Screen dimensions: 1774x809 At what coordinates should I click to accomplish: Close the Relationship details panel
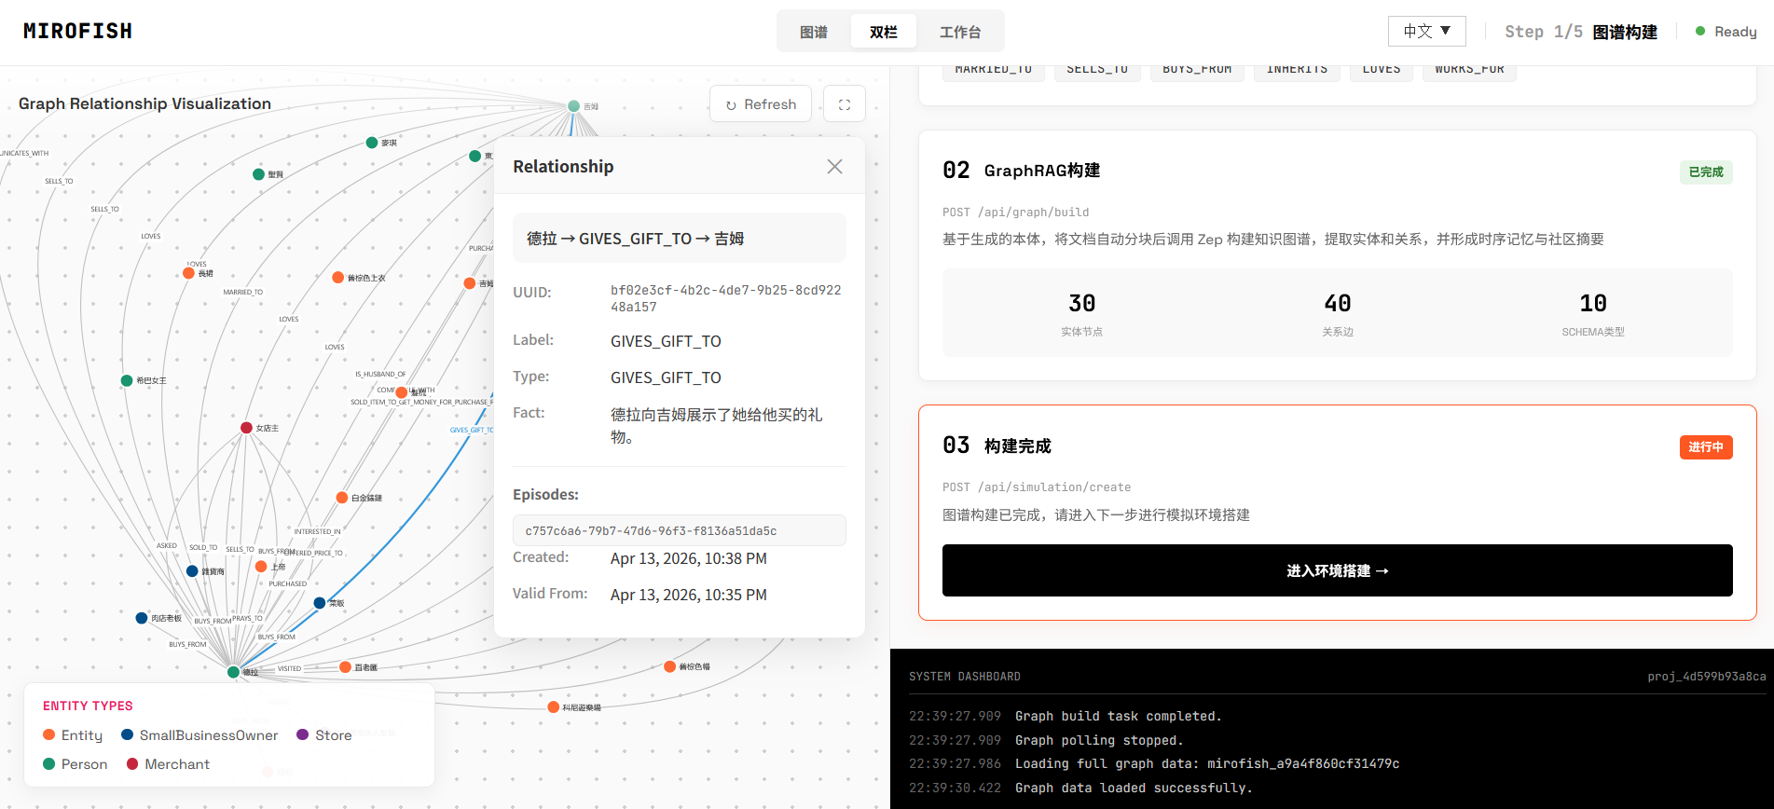tap(834, 166)
